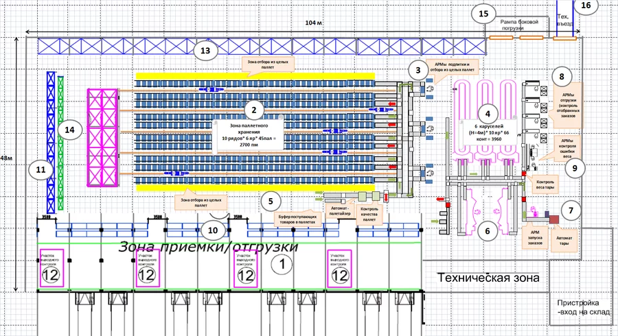Viewport: 618px width, 336px height.
Task: Click the 'Пристройка -вход на склад' label
Action: tap(582, 307)
